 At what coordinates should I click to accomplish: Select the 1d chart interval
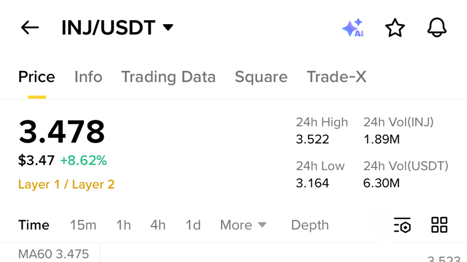193,225
